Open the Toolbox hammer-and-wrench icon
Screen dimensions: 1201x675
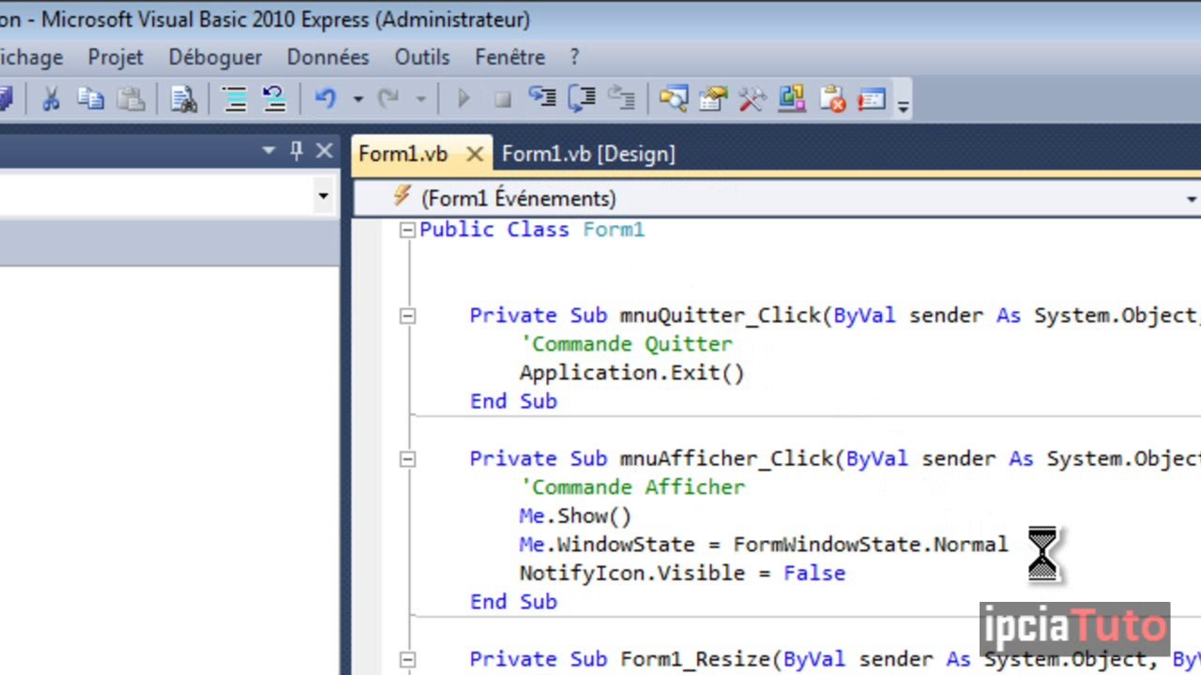(x=753, y=98)
